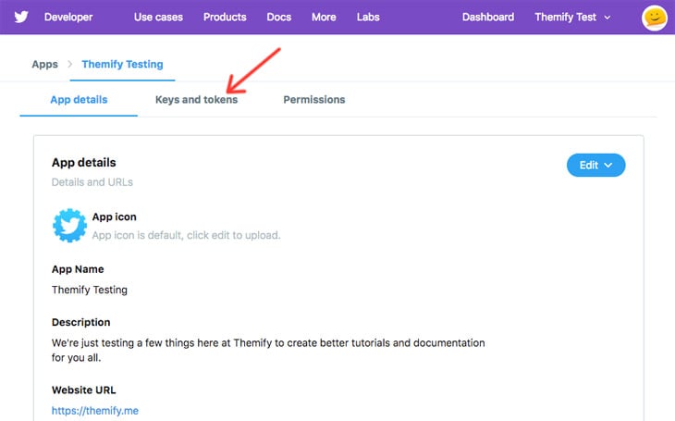Select the App details tab
This screenshot has width=675, height=421.
click(79, 100)
